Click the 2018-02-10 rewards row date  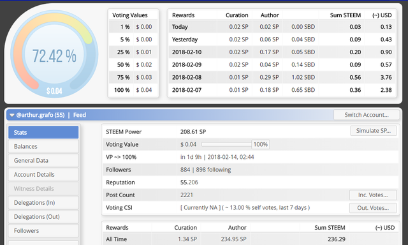point(187,52)
